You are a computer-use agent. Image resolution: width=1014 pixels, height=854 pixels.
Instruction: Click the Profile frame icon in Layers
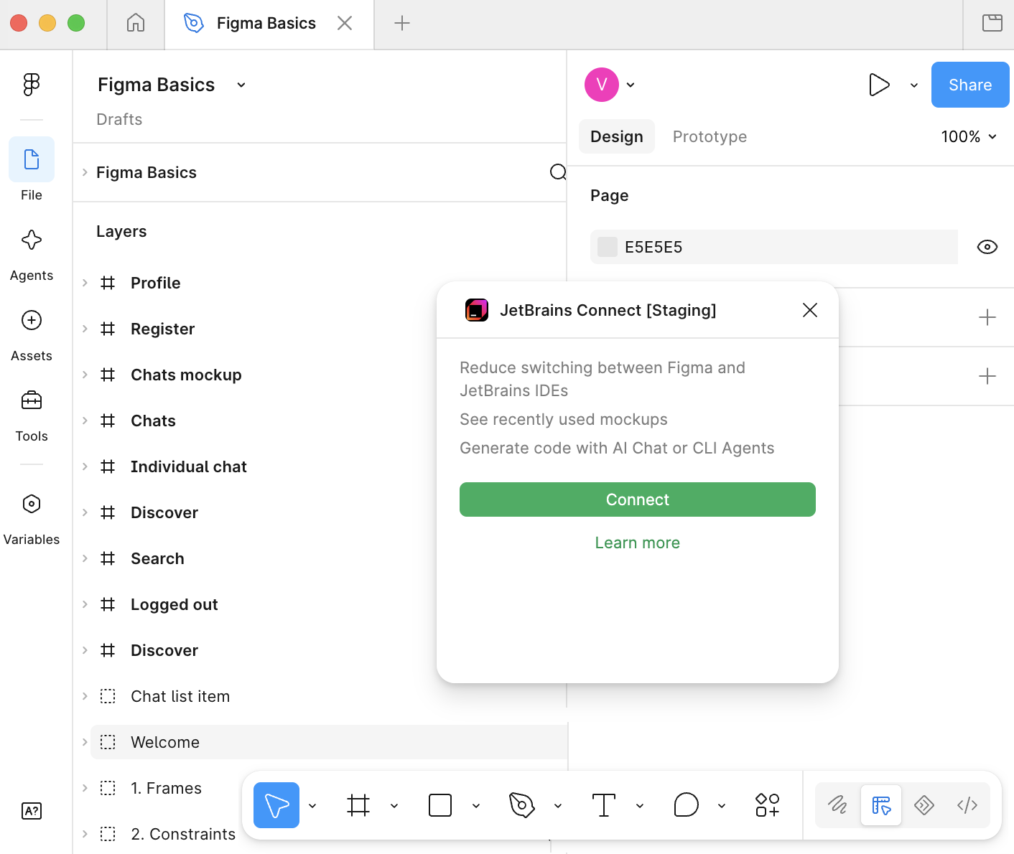click(108, 283)
